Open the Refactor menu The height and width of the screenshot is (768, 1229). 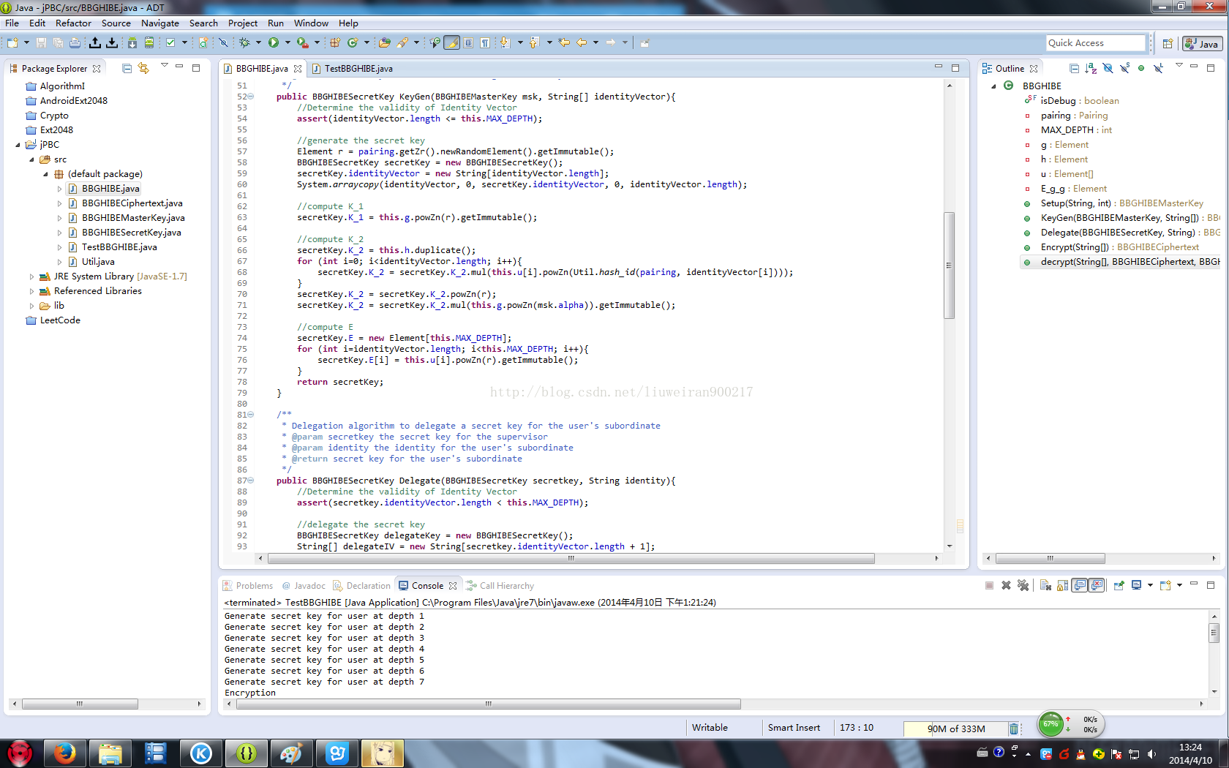(73, 23)
